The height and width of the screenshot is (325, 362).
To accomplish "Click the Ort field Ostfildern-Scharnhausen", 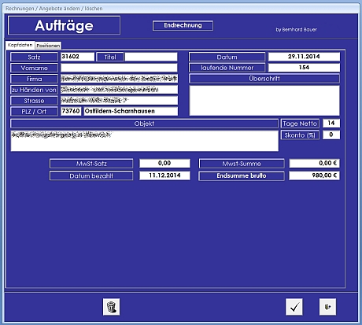I will click(131, 111).
